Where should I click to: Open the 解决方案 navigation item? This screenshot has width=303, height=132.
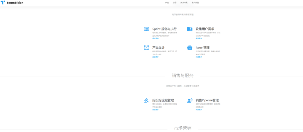(x=184, y=3)
